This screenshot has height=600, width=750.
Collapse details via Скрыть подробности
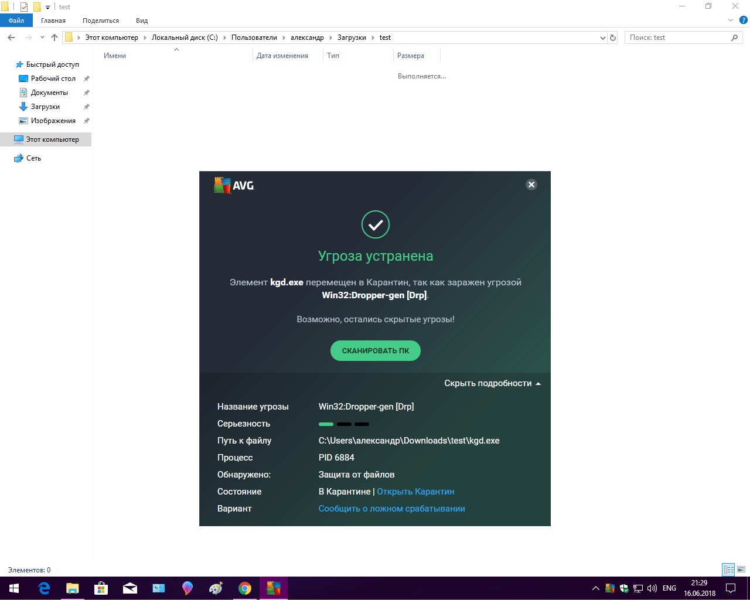(492, 383)
